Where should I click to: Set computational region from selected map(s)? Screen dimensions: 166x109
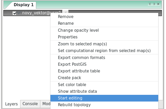point(104,51)
